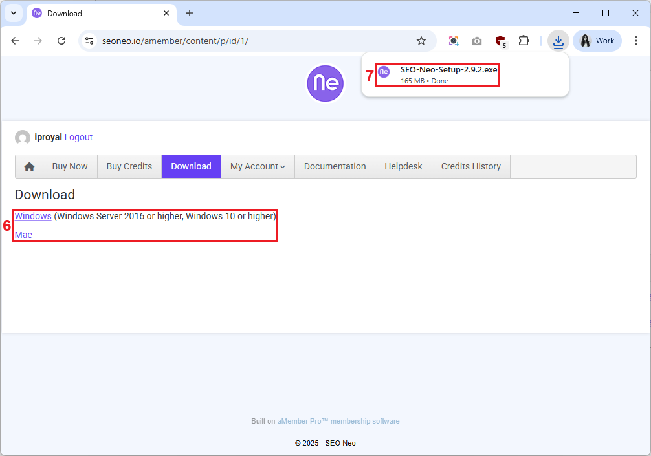Toggle the browser downloads button

point(558,41)
